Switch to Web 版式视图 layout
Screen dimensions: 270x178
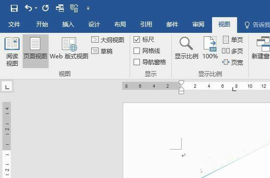(69, 49)
